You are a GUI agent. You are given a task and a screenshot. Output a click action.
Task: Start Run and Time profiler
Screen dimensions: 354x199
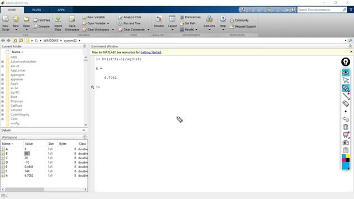click(x=129, y=23)
